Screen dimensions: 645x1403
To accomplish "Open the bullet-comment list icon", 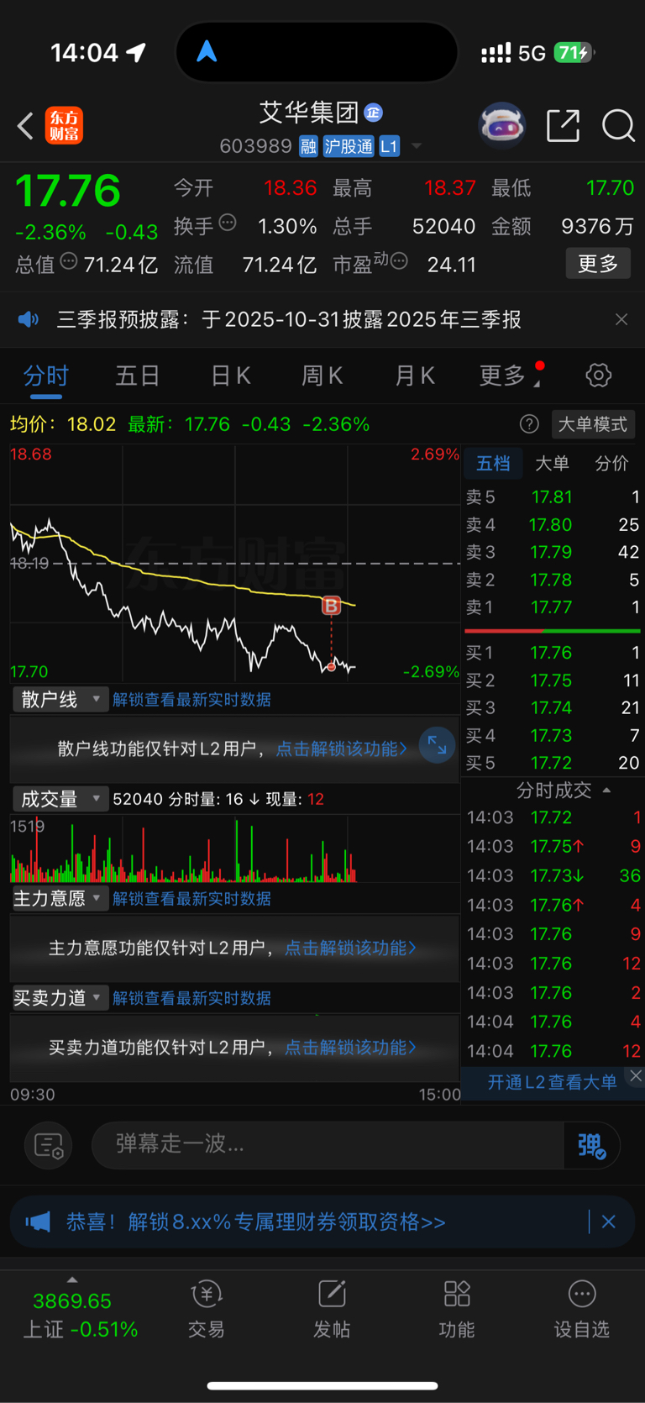I will 48,1145.
